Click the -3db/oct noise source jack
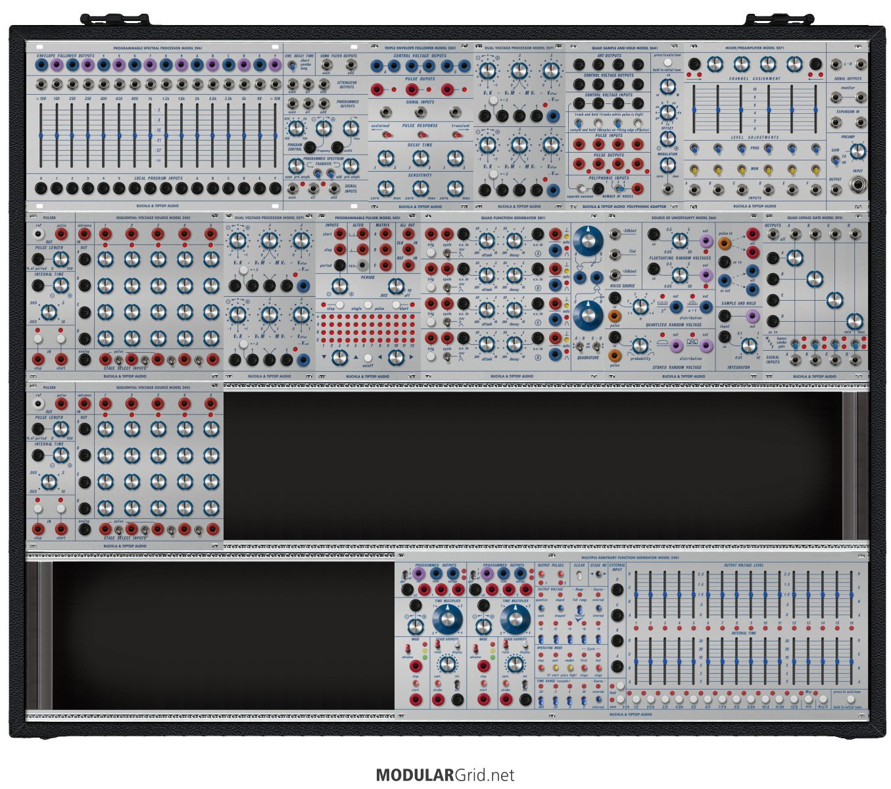Image resolution: width=891 pixels, height=789 pixels. [615, 234]
